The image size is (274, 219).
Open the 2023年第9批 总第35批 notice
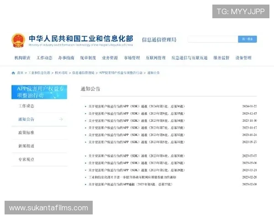pyautogui.click(x=137, y=114)
